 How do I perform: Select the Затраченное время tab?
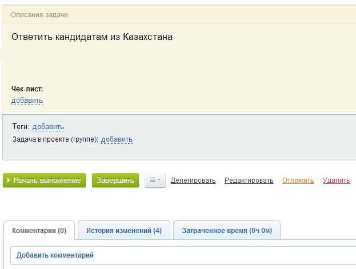click(226, 231)
